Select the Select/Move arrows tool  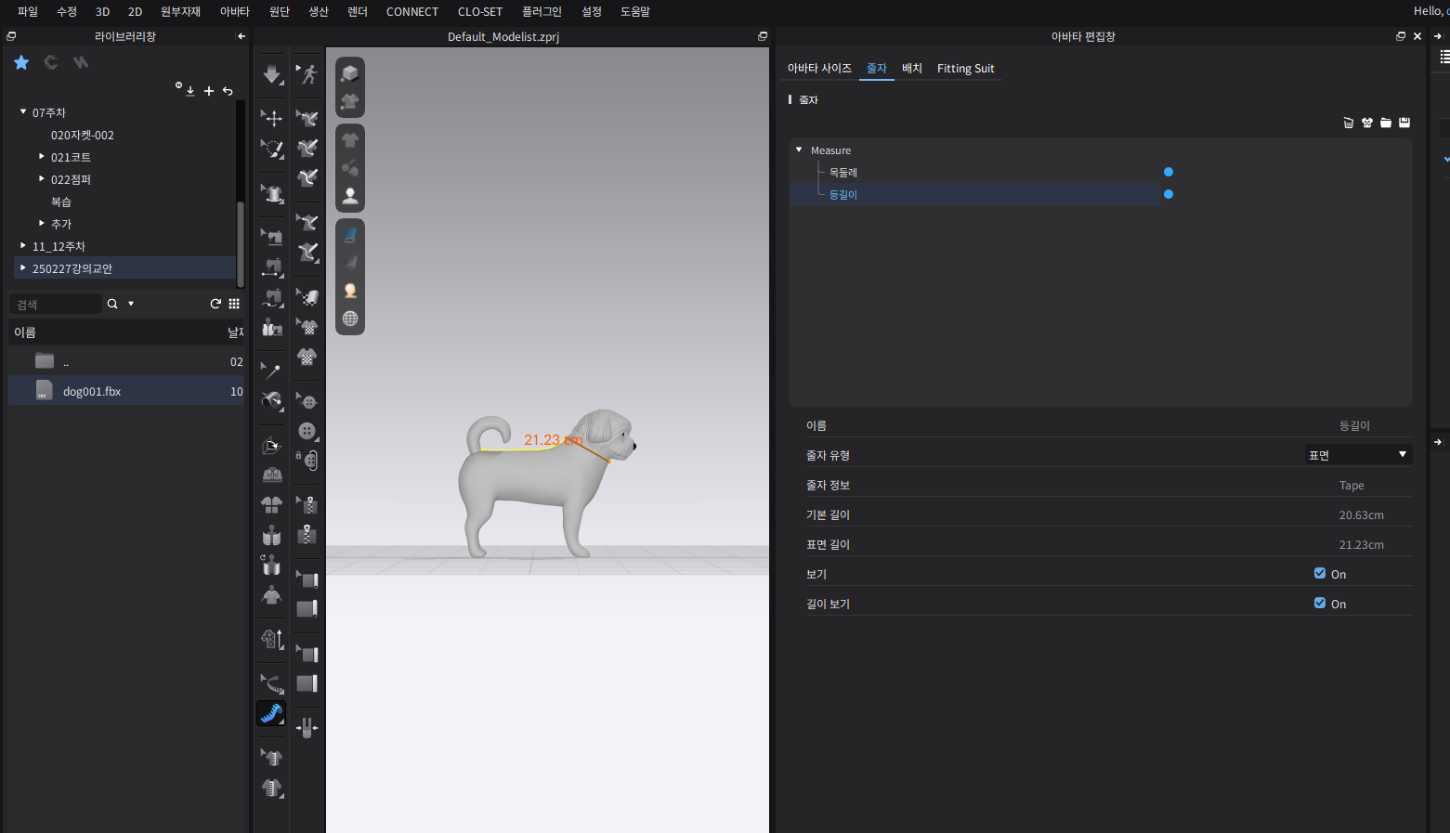(x=272, y=118)
